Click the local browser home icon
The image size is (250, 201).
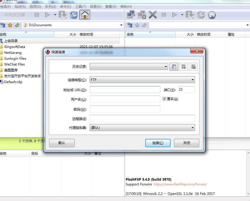(85, 15)
